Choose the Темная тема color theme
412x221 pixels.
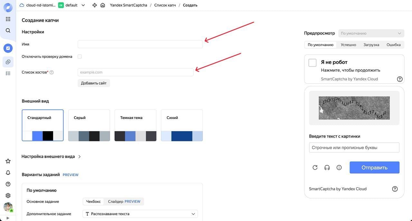pyautogui.click(x=136, y=125)
